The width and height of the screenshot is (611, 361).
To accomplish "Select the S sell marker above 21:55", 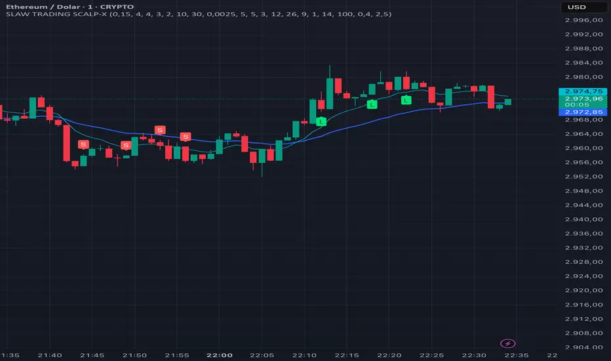I will click(x=186, y=137).
